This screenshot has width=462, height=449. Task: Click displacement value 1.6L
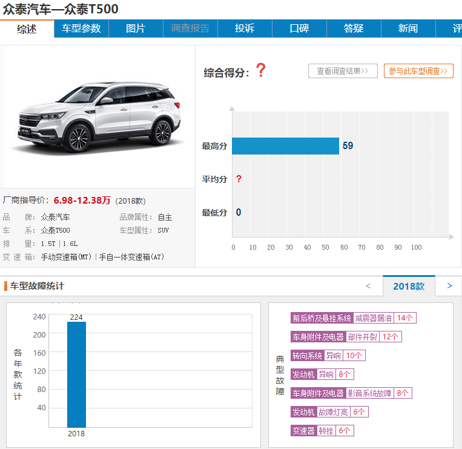(x=70, y=244)
